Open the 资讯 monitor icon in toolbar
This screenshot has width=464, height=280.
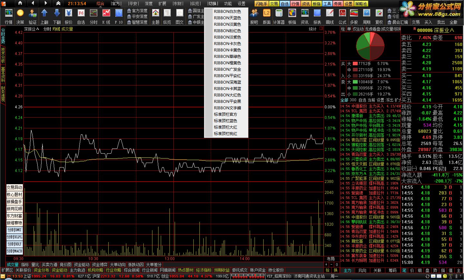(305, 17)
